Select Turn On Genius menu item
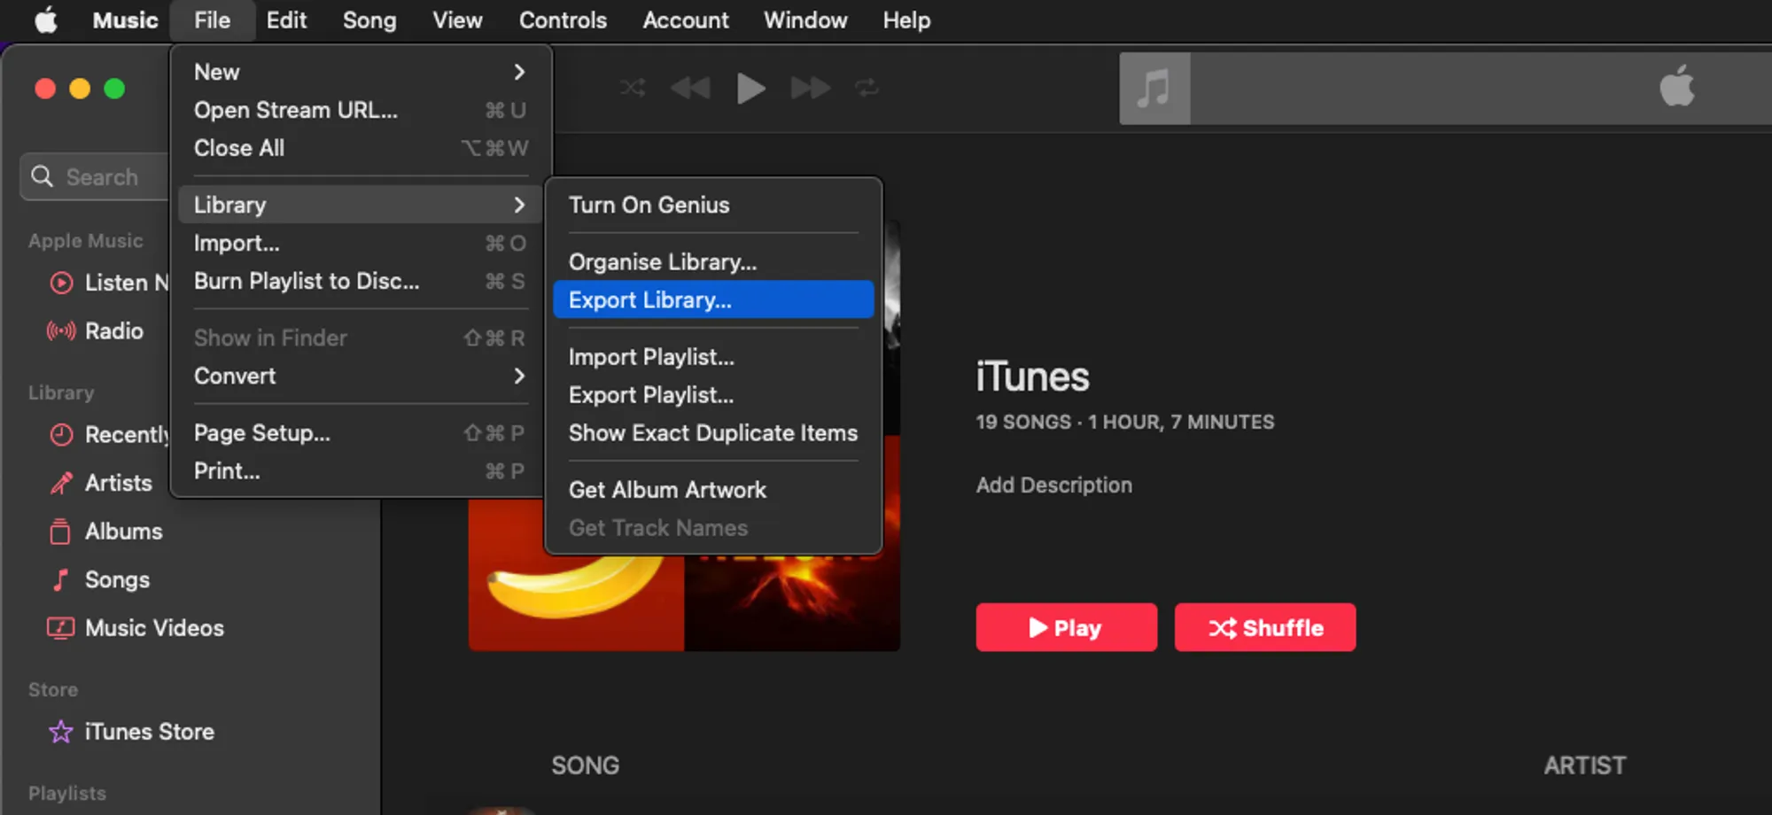 tap(649, 205)
